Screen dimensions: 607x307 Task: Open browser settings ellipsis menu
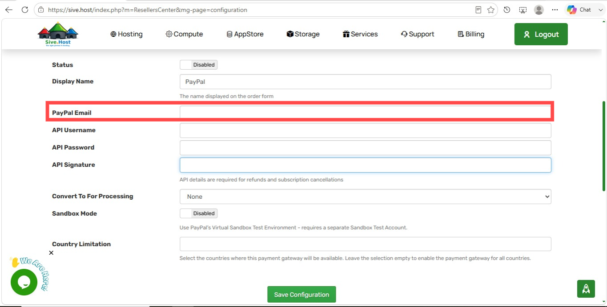click(555, 10)
